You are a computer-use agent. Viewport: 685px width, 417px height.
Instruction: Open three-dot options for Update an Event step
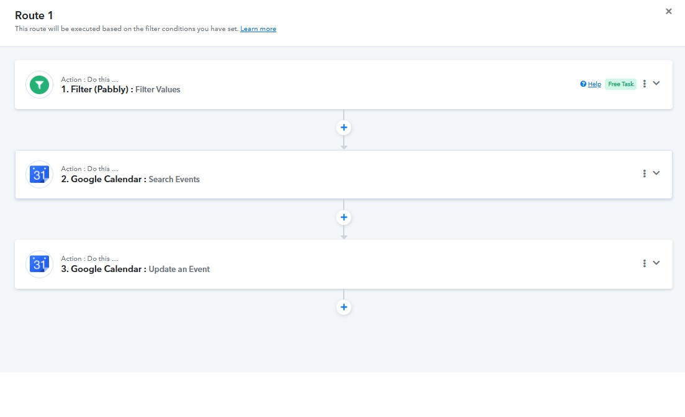(x=645, y=263)
